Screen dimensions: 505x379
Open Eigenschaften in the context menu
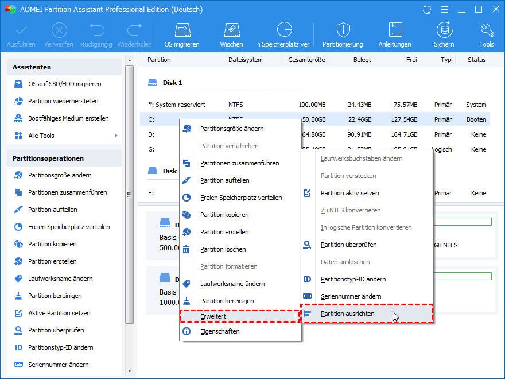pos(240,332)
